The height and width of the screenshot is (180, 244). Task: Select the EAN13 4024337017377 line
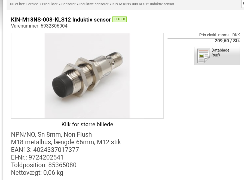click(x=45, y=150)
